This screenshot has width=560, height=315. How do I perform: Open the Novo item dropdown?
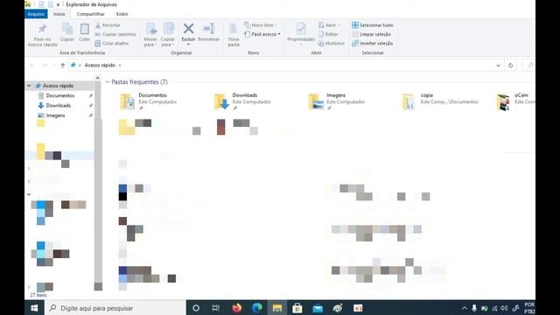(261, 25)
